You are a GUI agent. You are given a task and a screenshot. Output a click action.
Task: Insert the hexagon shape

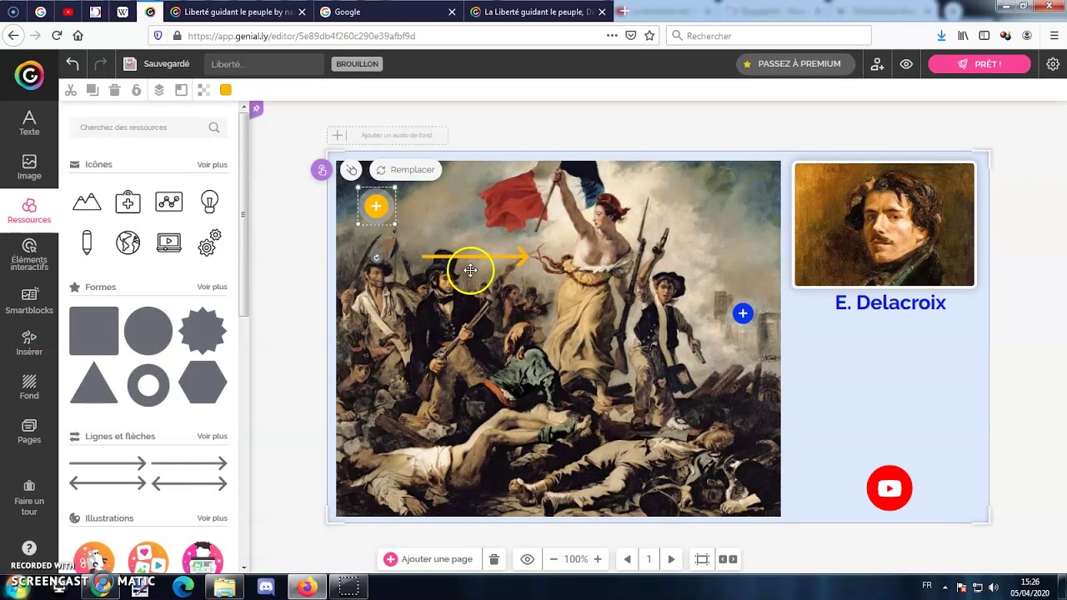pyautogui.click(x=203, y=382)
